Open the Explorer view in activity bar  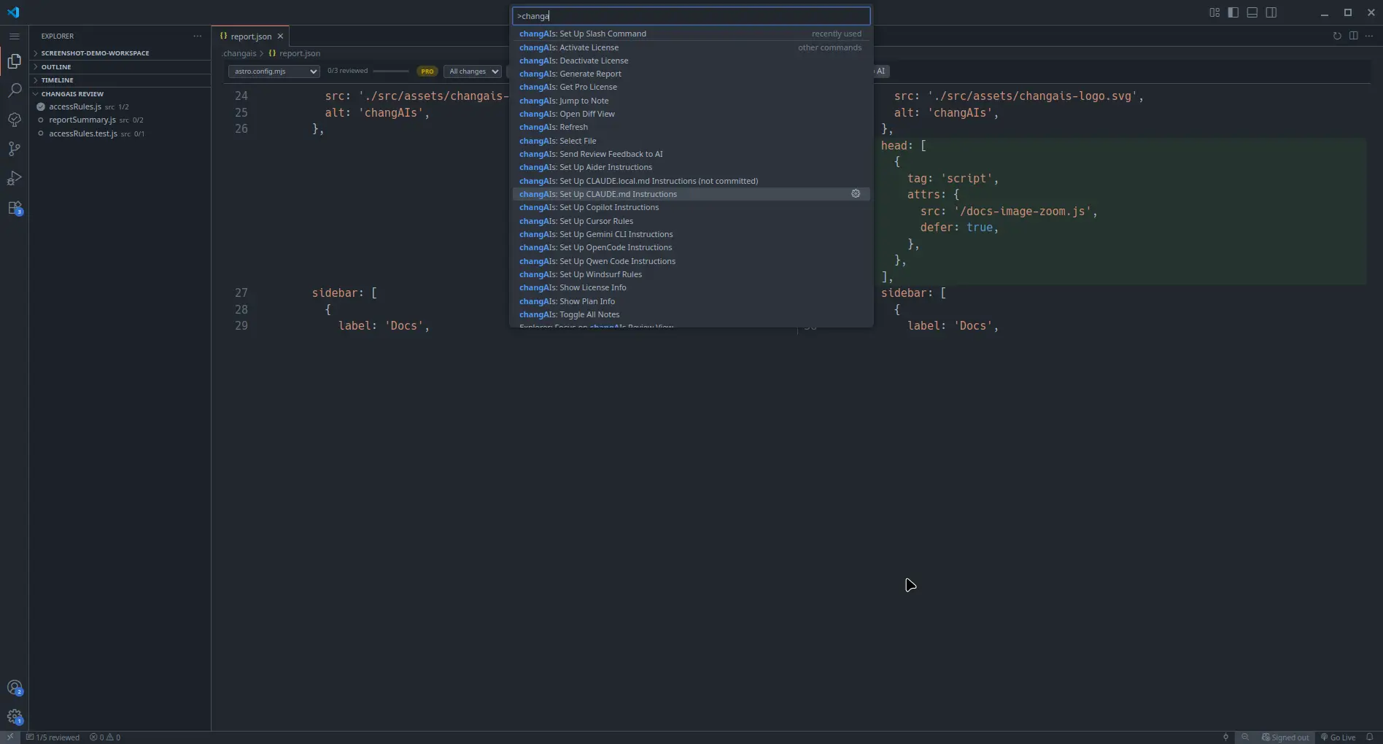[x=14, y=61]
